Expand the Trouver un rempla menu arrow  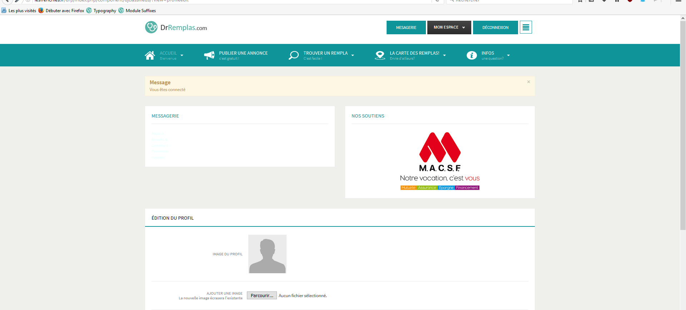click(x=353, y=55)
